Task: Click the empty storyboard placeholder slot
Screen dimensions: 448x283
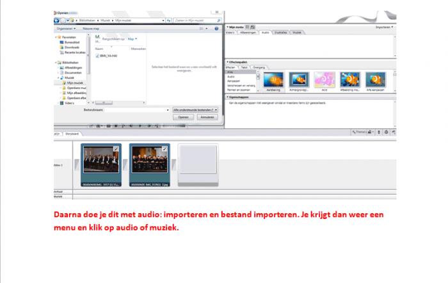Action: tap(198, 165)
